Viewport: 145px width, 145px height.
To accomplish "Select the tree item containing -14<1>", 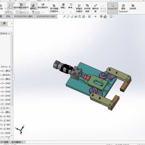I will pyautogui.click(x=5, y=67).
